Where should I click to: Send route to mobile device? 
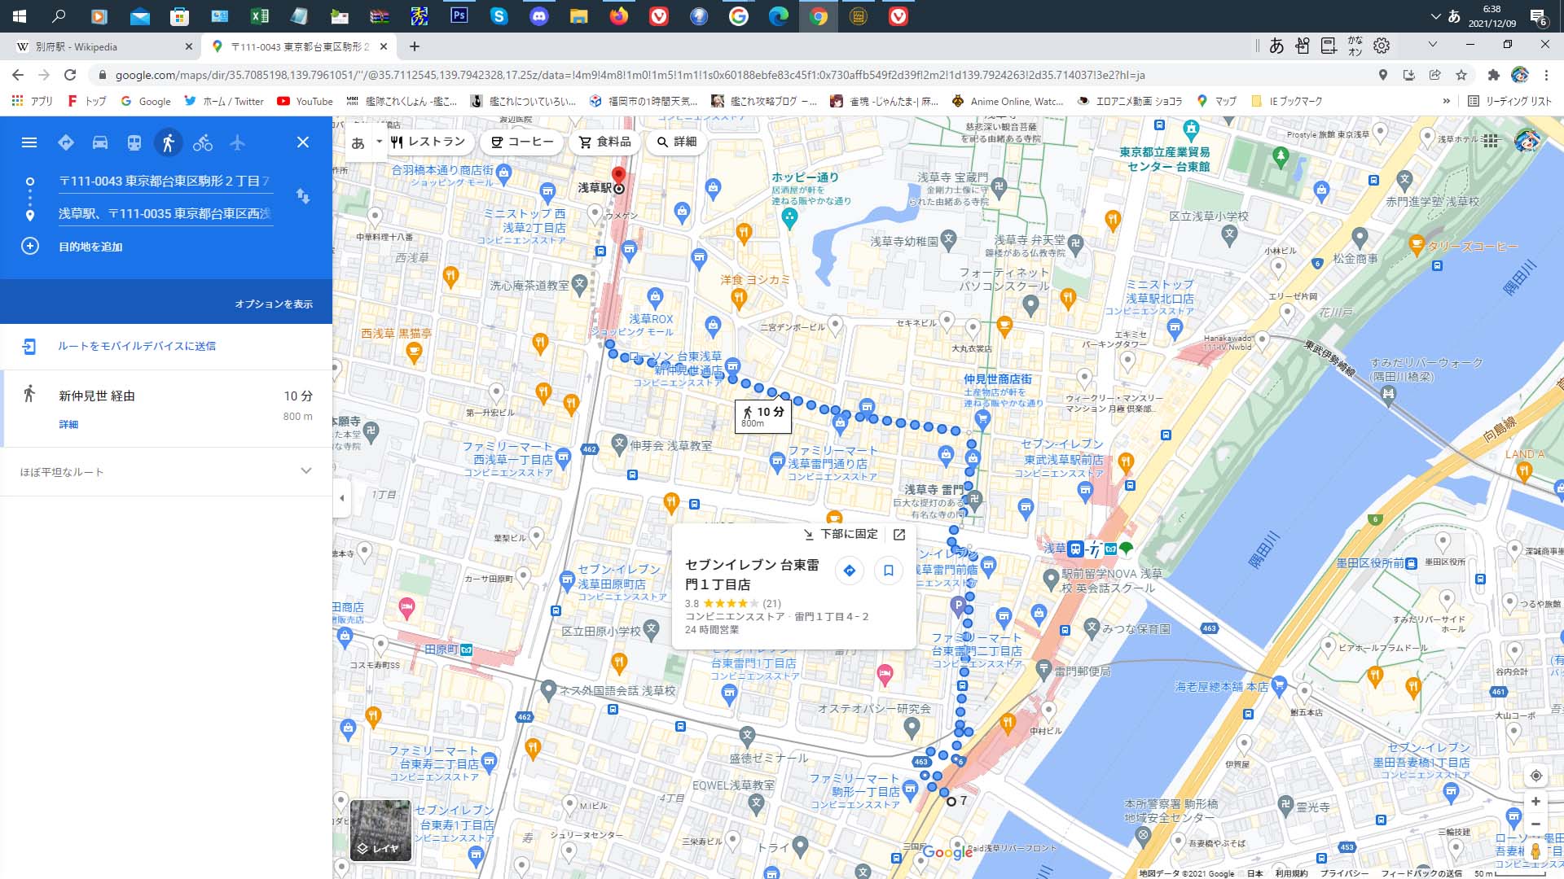pos(137,346)
